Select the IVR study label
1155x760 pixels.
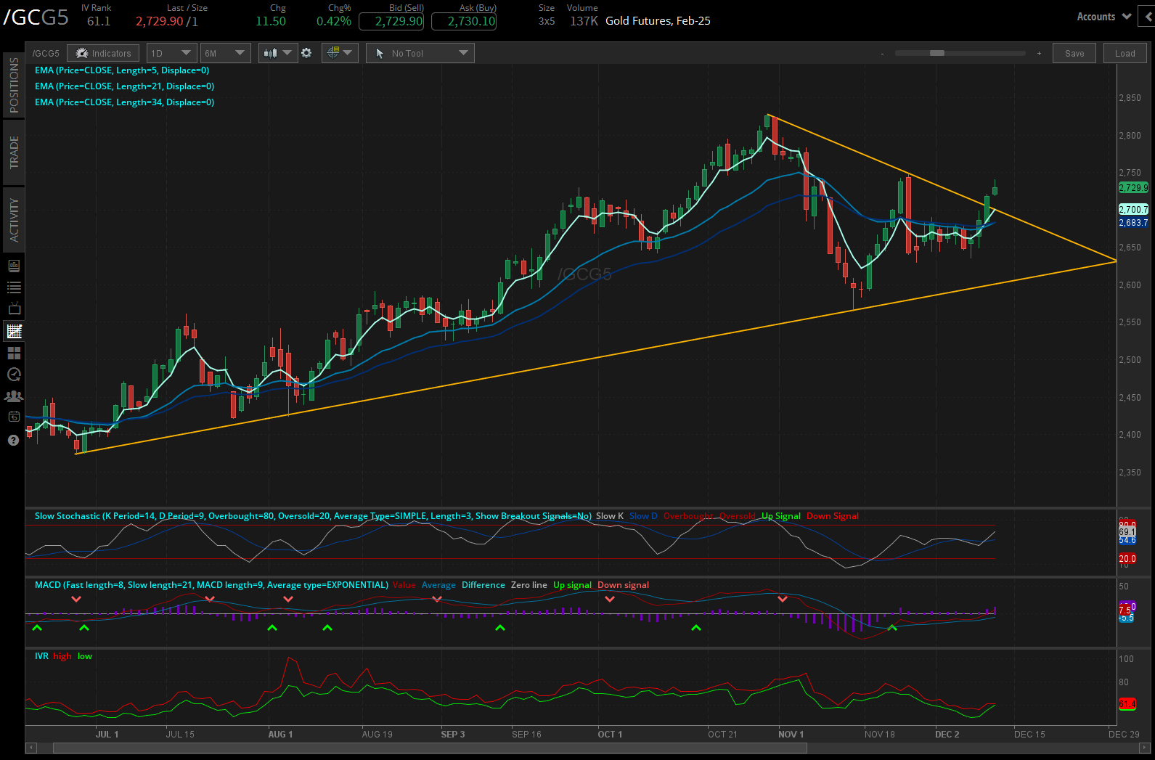click(41, 656)
